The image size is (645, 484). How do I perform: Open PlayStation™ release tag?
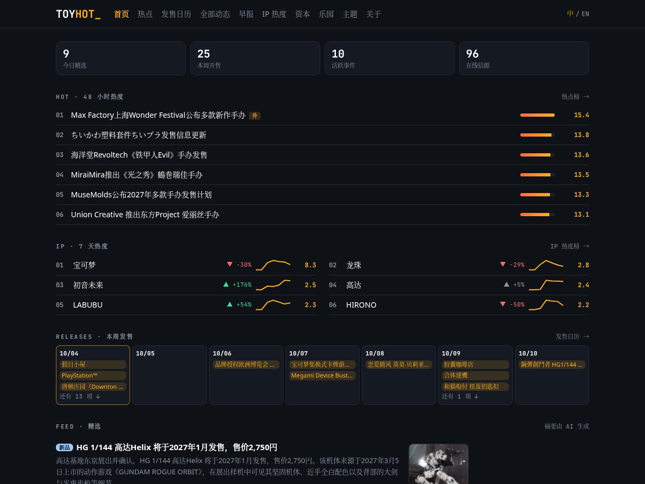point(93,375)
